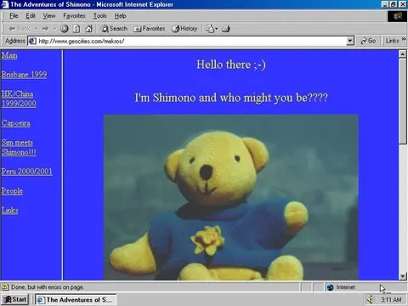Click the Mail toolbar icon
This screenshot has height=306, width=408.
212,29
